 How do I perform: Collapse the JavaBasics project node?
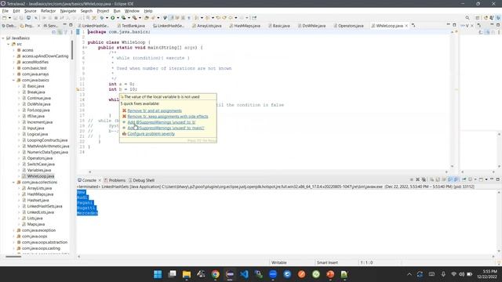pos(3,38)
